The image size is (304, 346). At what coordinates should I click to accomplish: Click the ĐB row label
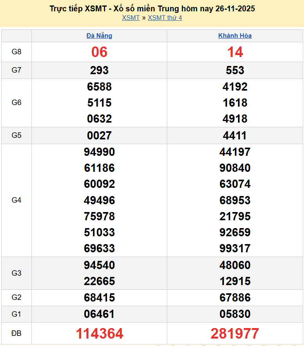tap(16, 334)
